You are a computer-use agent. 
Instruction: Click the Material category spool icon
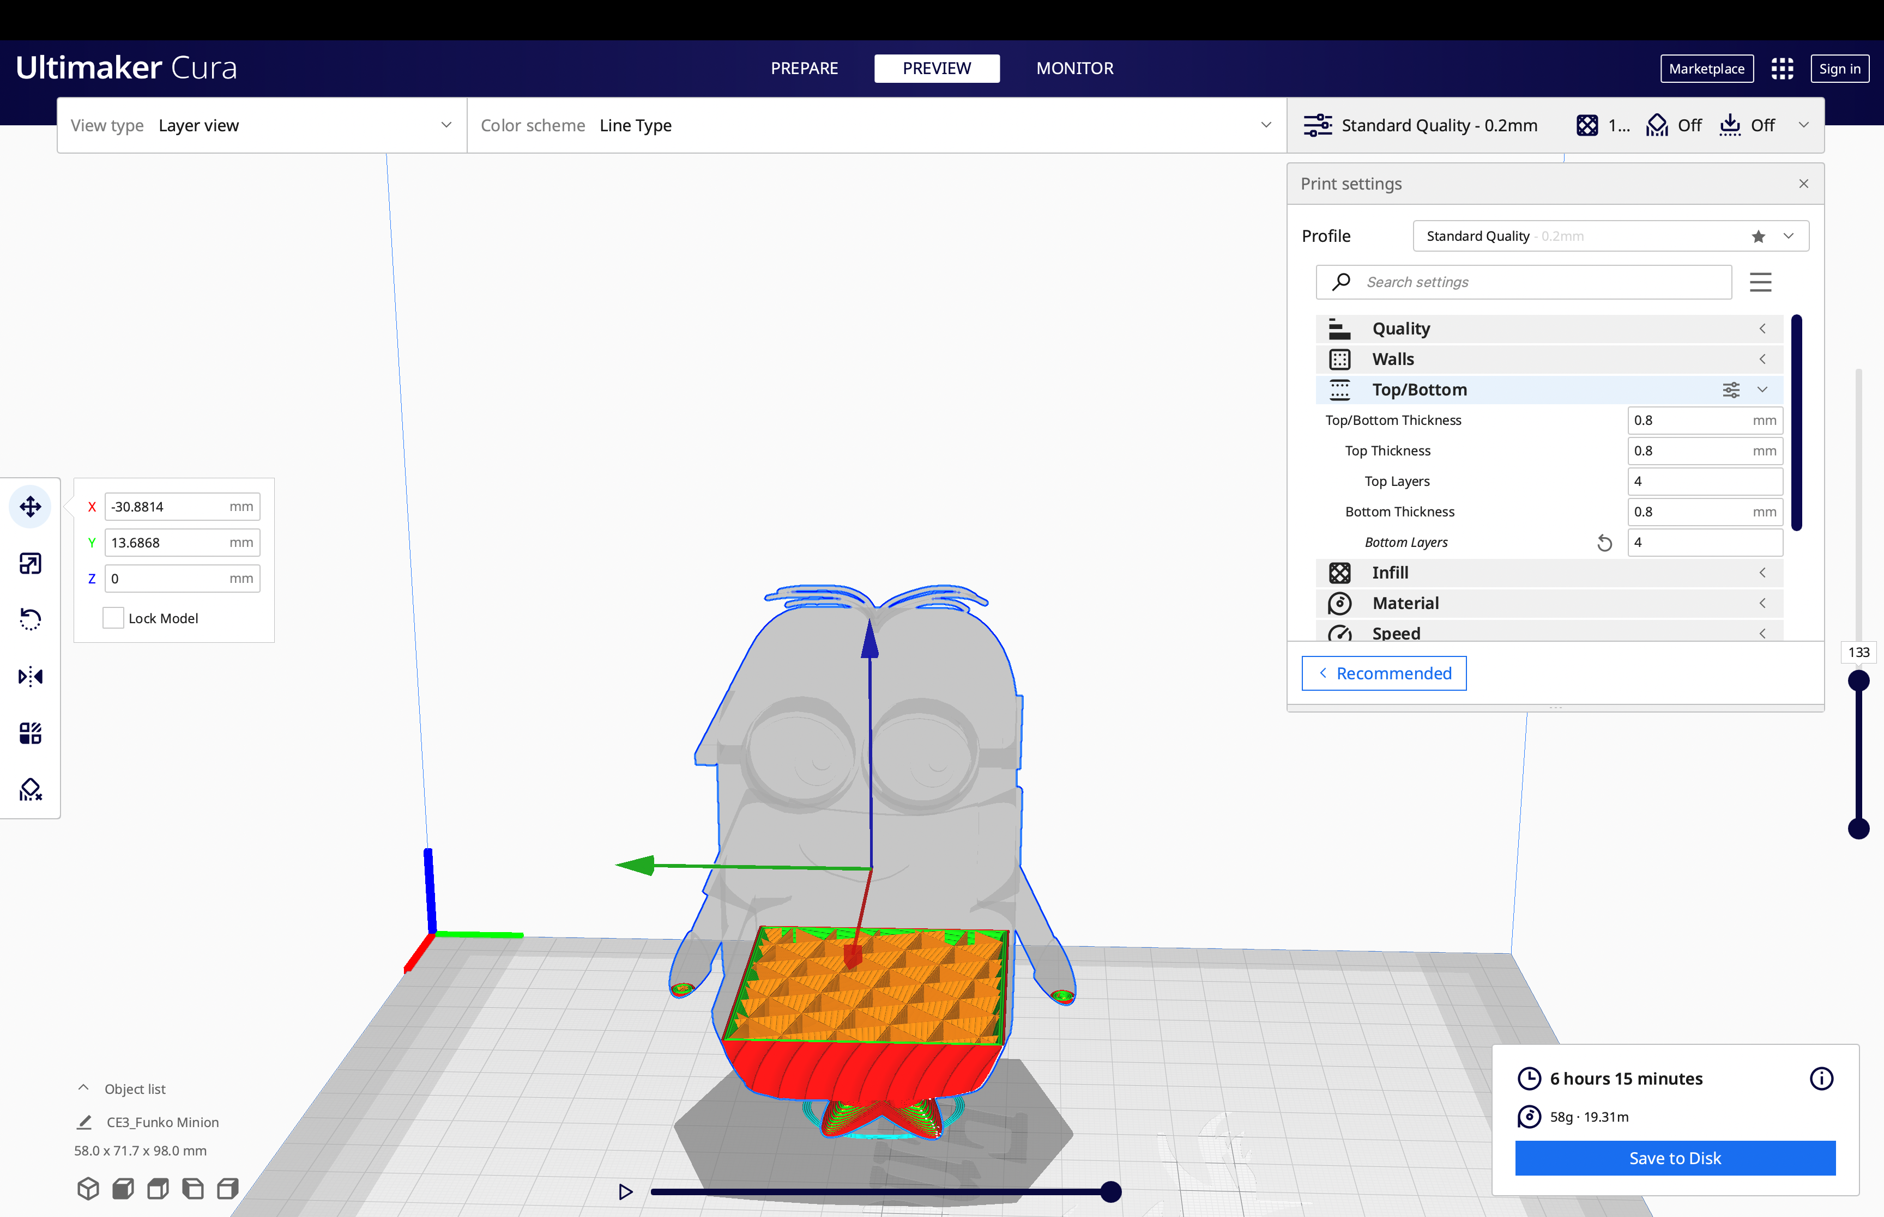pos(1339,604)
